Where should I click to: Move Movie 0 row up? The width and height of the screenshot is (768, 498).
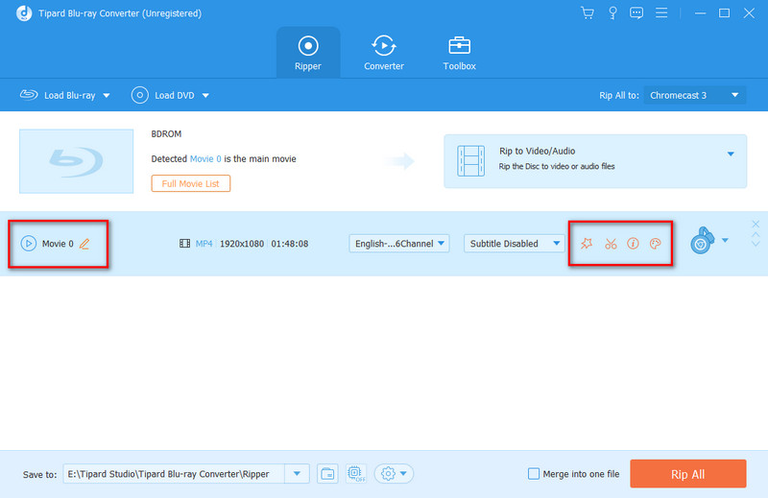[756, 235]
